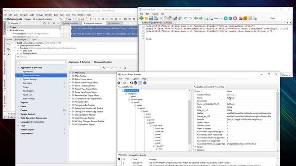Click the target Locate file icon in Project pane
Screen dimensions: 296x166
44,24
